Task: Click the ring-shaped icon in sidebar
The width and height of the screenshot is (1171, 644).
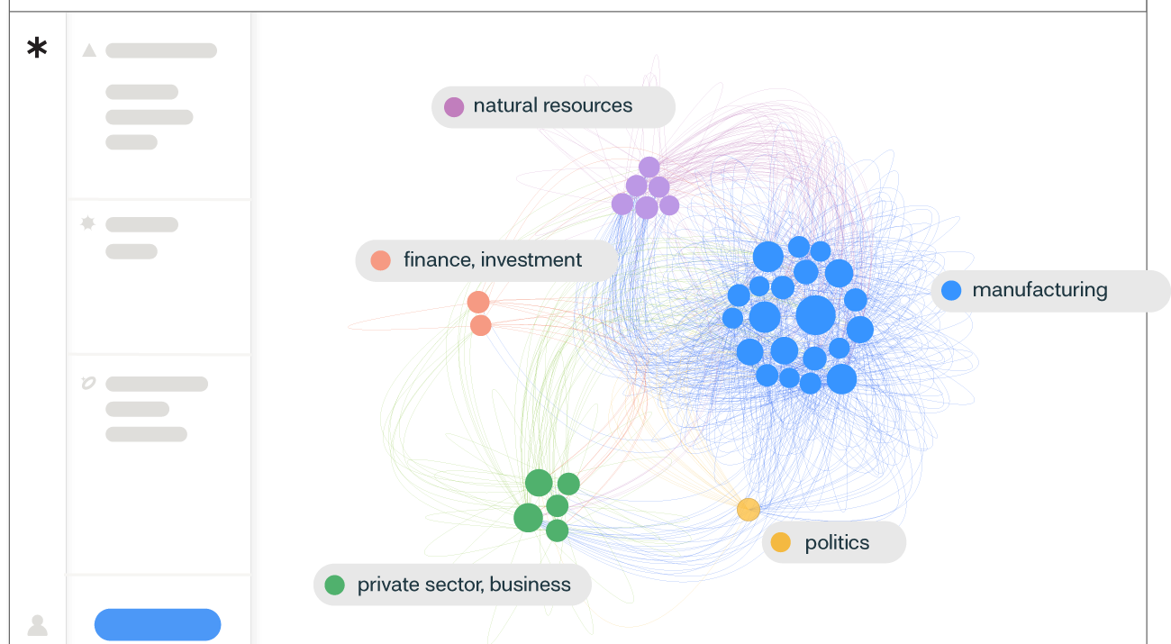Action: (x=88, y=384)
